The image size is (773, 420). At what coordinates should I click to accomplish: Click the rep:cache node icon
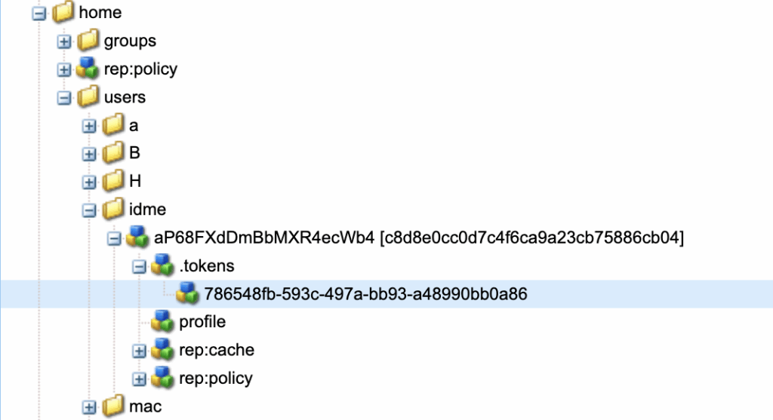point(163,350)
